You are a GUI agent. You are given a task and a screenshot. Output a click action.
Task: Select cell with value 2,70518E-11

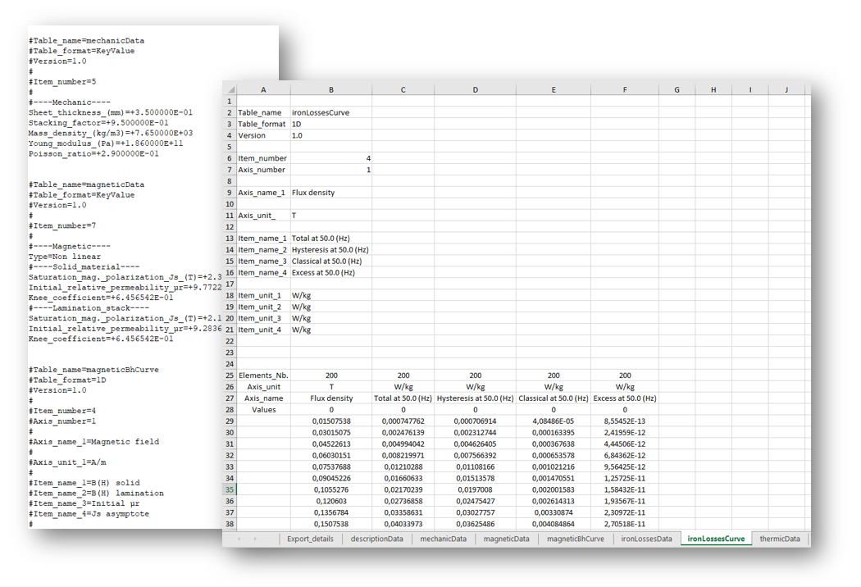pos(625,524)
